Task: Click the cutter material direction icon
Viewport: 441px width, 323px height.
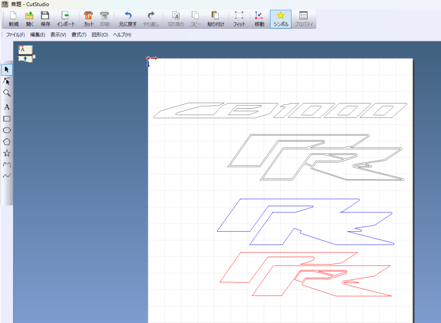Action: tap(26, 54)
